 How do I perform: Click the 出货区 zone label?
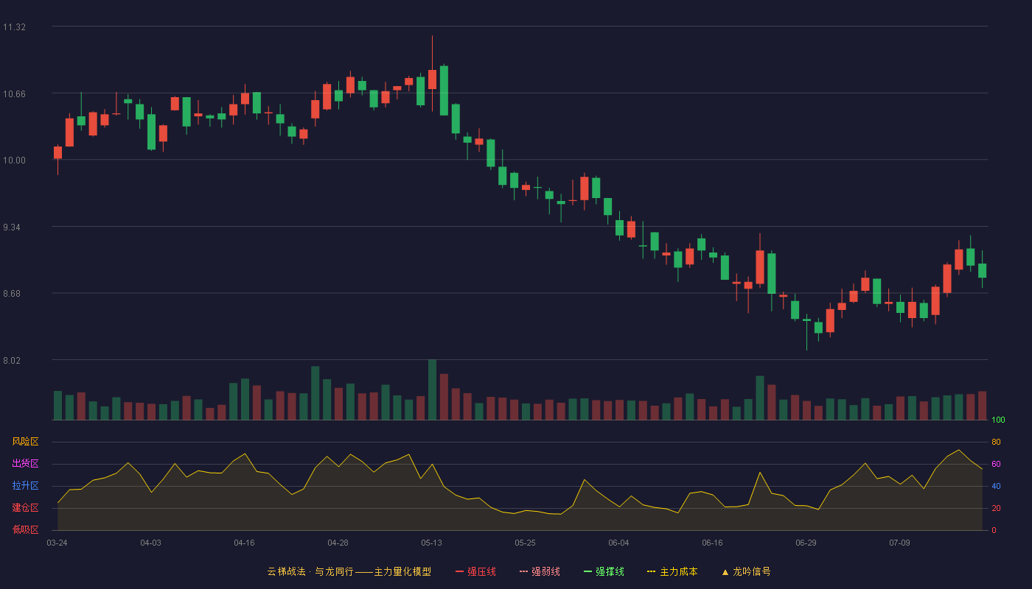(25, 464)
